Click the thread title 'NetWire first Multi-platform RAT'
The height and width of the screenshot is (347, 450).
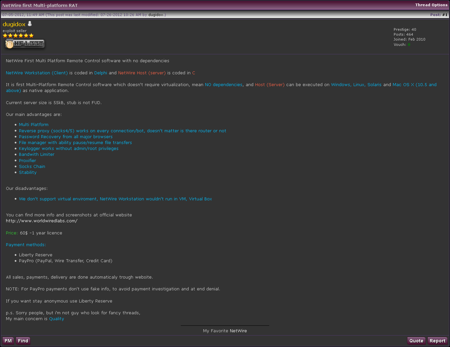coord(40,5)
